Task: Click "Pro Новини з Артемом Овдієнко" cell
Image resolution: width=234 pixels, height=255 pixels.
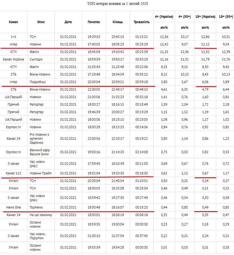Action: coord(40,138)
